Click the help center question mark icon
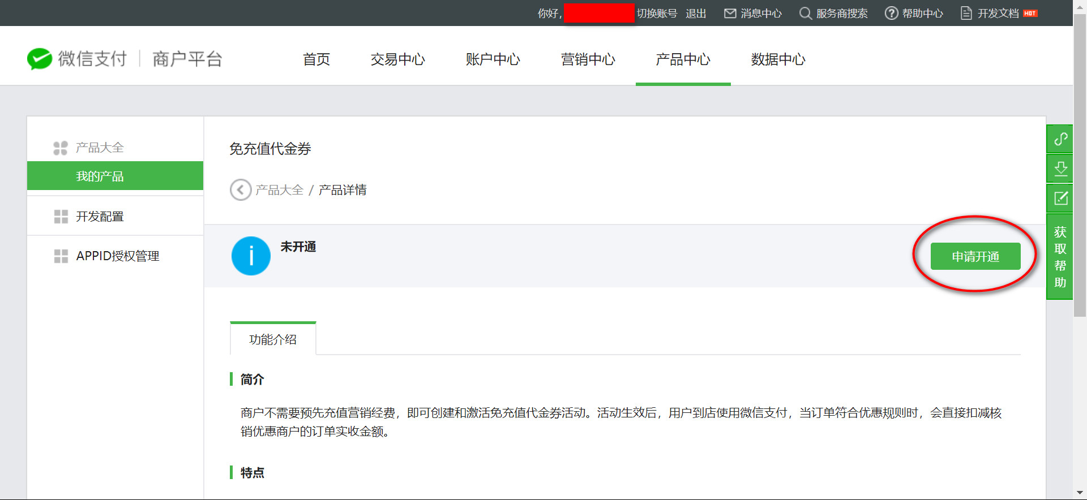 coord(891,13)
